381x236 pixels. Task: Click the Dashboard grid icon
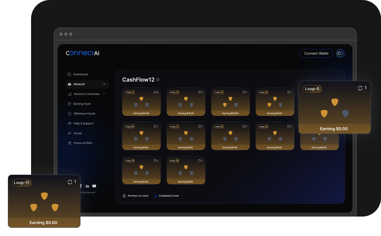pos(69,74)
